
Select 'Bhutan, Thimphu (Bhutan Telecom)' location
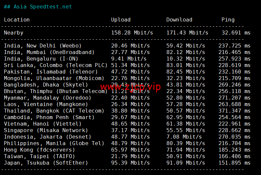(56, 91)
